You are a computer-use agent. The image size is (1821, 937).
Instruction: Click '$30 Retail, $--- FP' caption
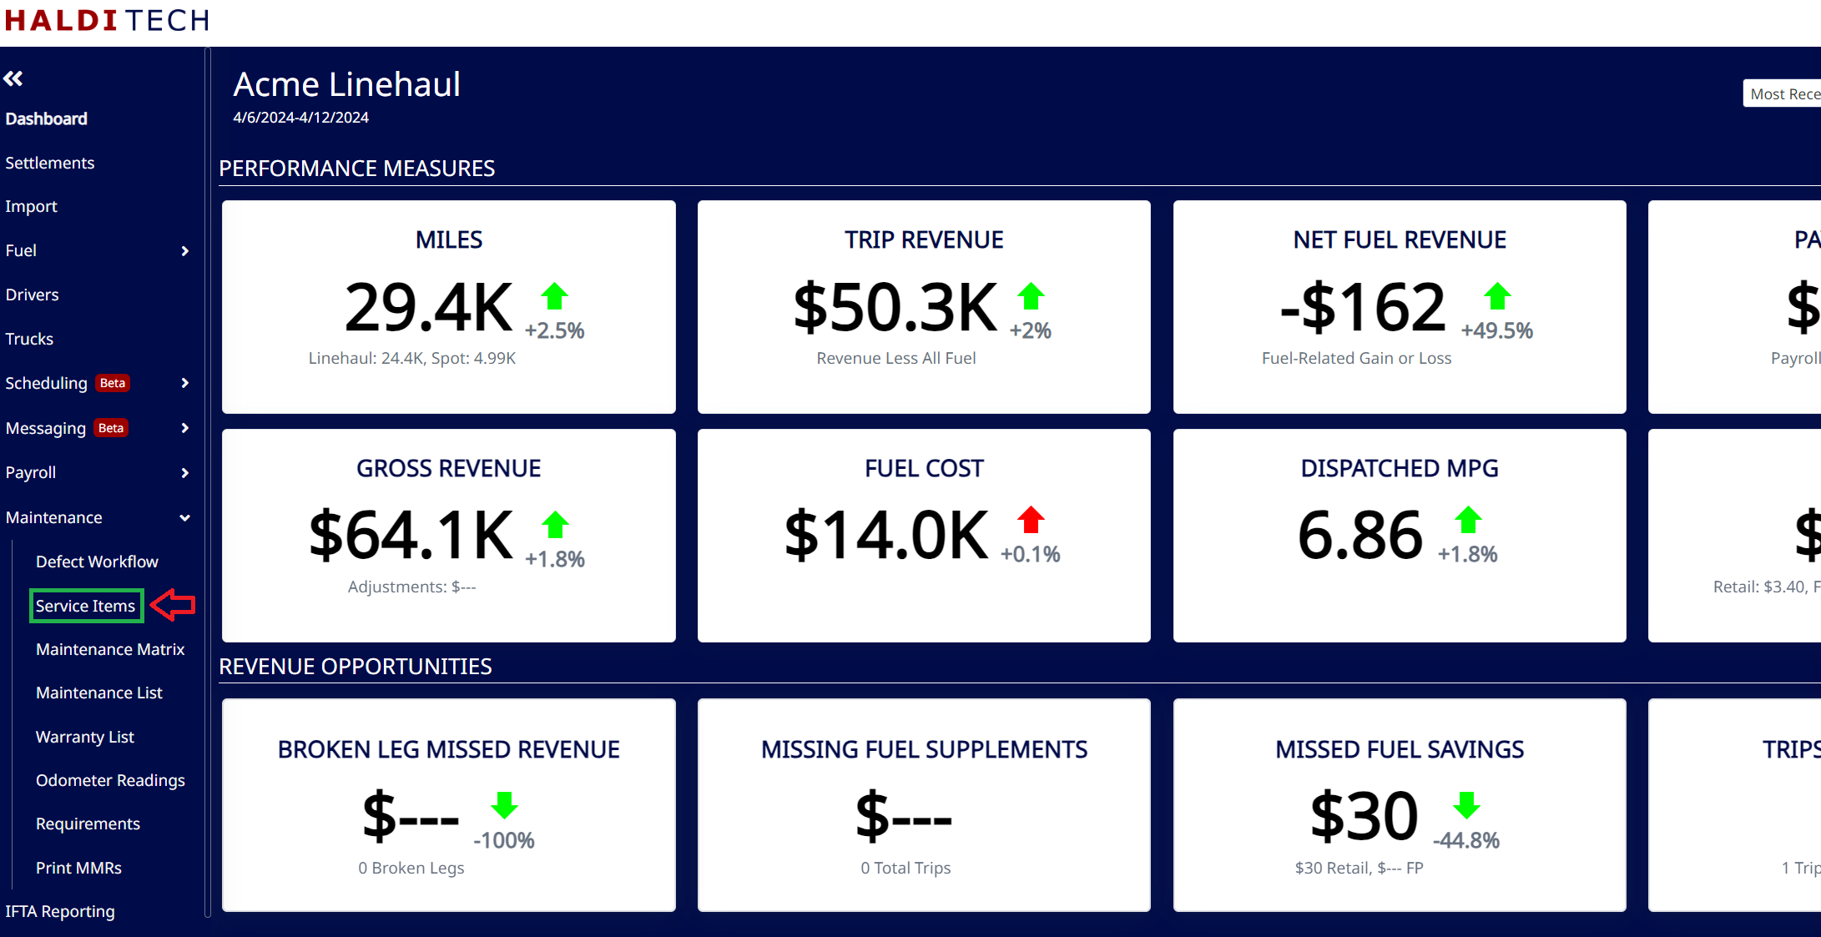[1359, 868]
